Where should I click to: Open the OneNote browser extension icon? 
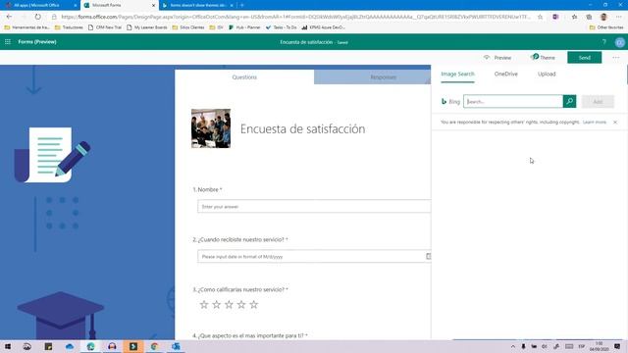coord(555,17)
